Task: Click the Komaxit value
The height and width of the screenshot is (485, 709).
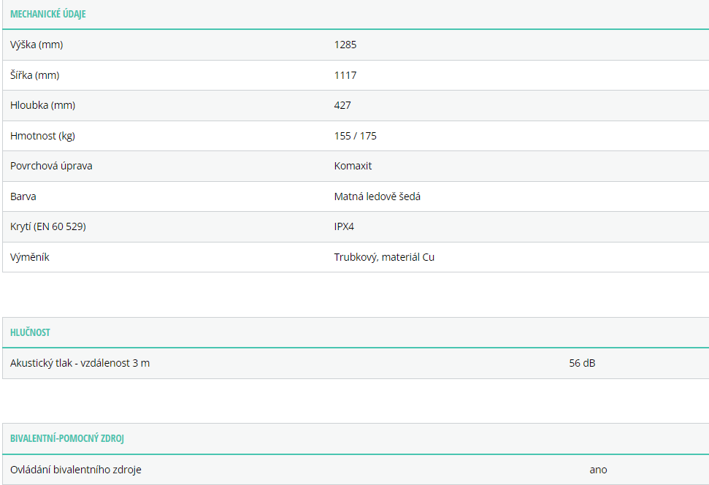Action: pos(353,166)
